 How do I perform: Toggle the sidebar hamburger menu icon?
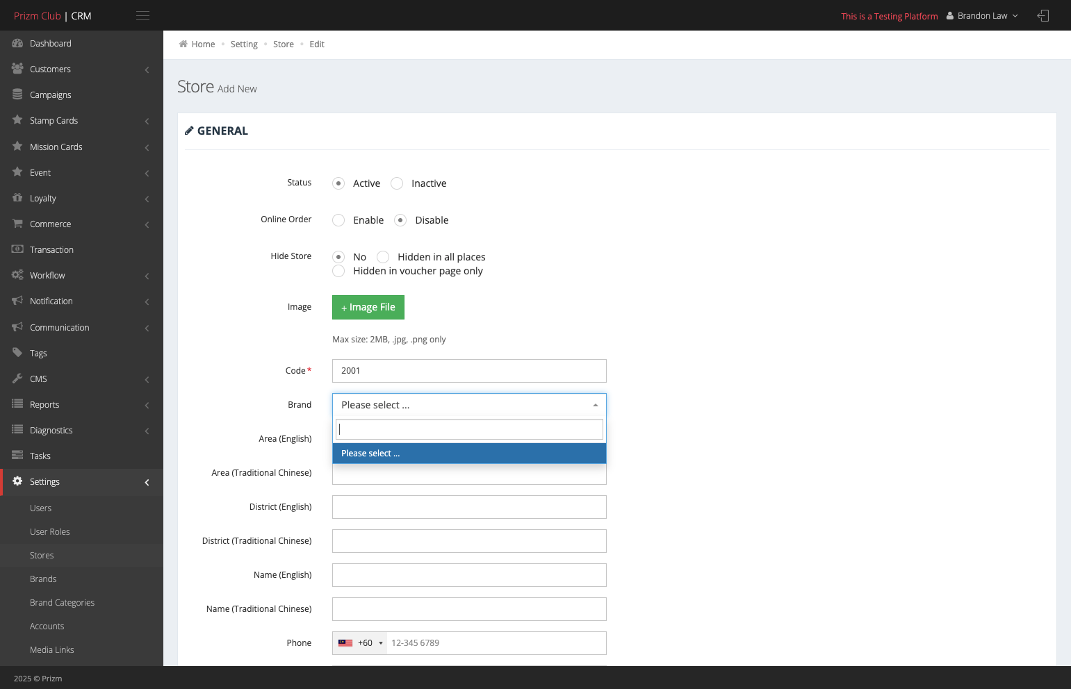pyautogui.click(x=142, y=16)
